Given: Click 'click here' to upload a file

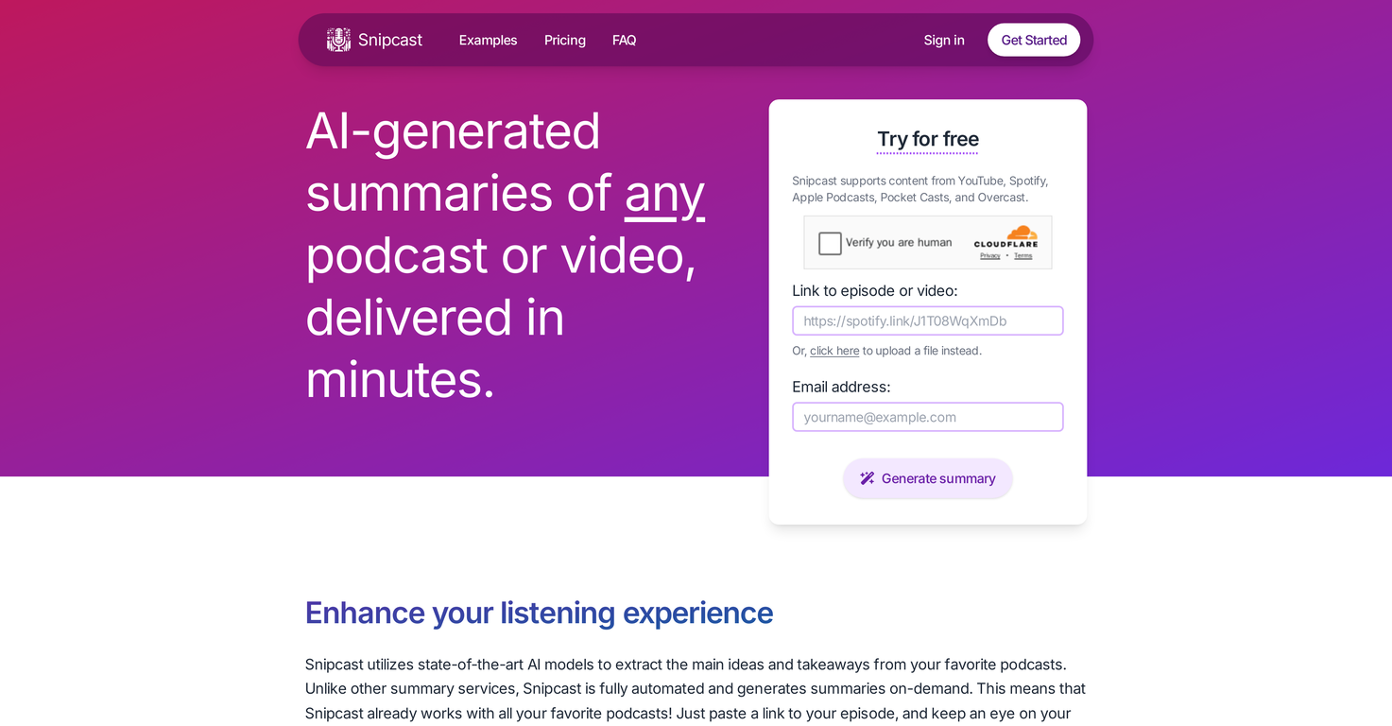Looking at the screenshot, I should (x=833, y=350).
